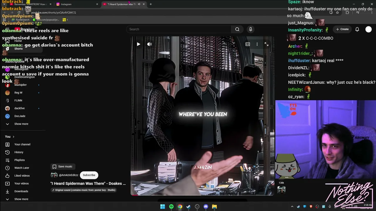Expand the You list with Show more
Viewport: 376px width, 211px height.
point(23,199)
